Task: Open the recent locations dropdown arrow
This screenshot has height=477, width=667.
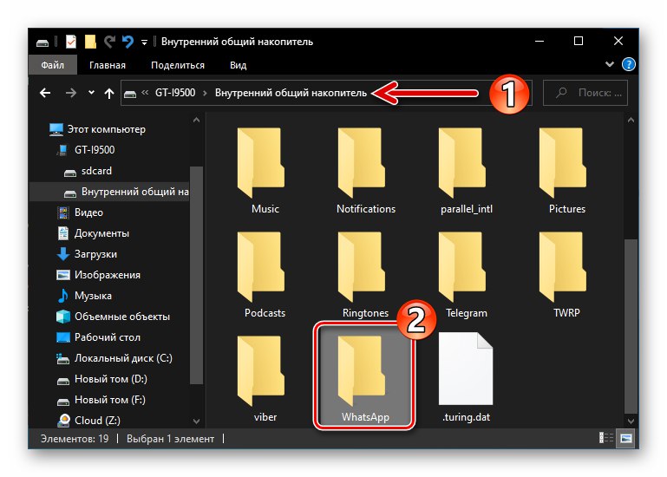Action: click(91, 92)
